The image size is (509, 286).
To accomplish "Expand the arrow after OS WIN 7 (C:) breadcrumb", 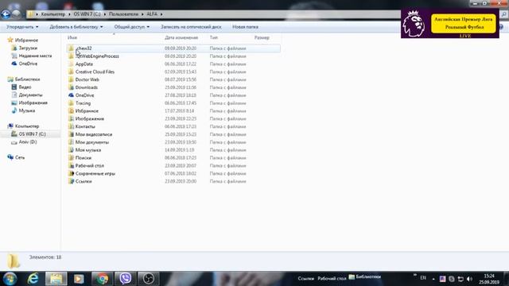I will point(105,14).
